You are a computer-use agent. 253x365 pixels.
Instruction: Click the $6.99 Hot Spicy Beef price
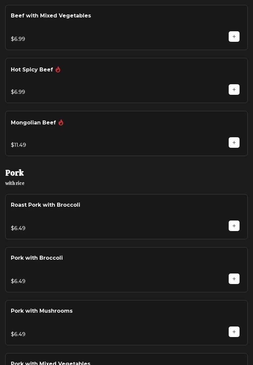pos(18,92)
